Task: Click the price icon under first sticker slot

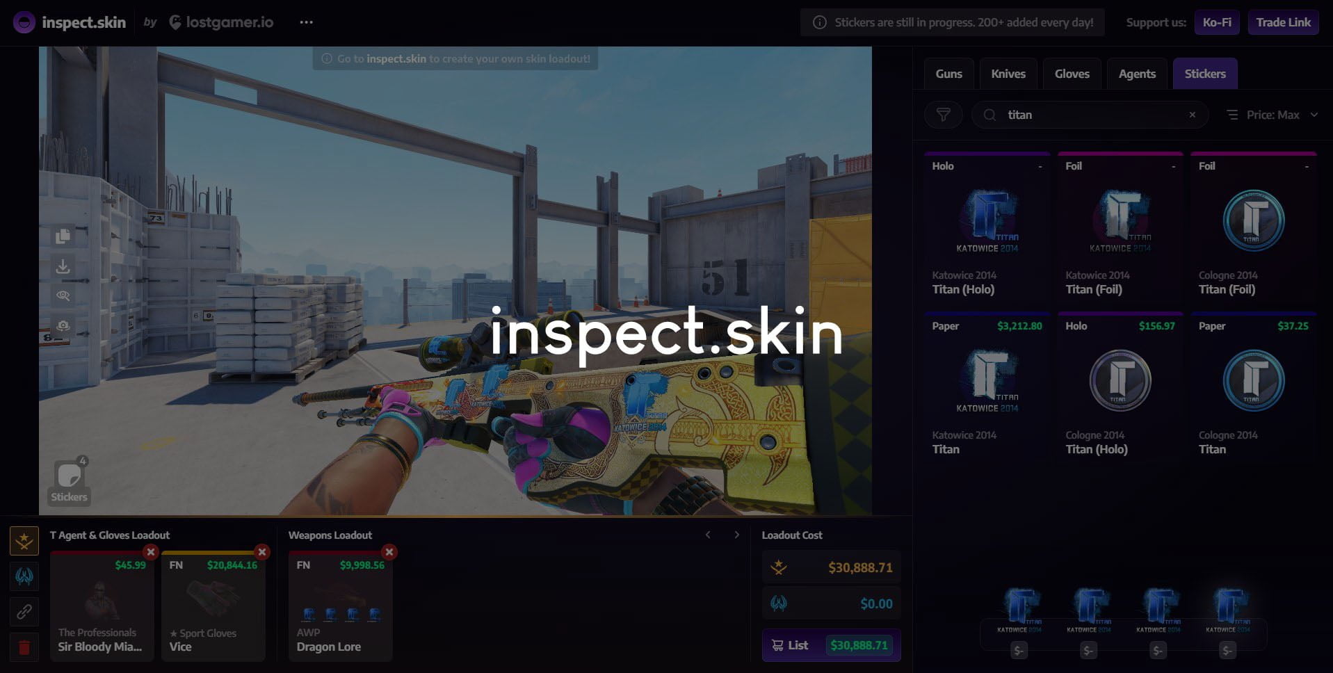Action: point(1019,651)
